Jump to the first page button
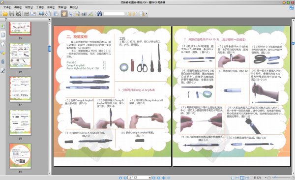Image resolution: width=295 pixels, height=180 pixels. pos(120,178)
